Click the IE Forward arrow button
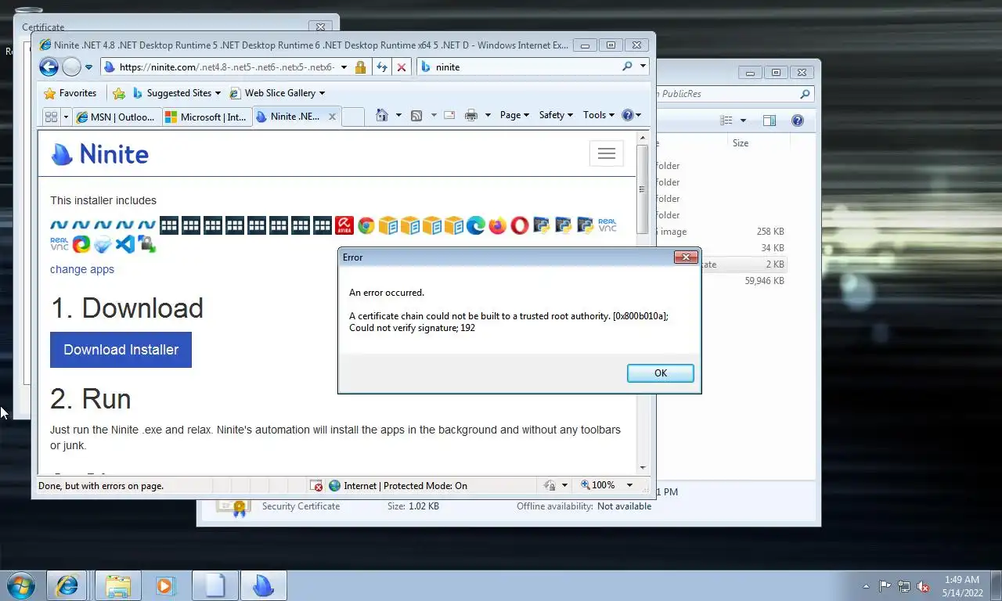This screenshot has width=1002, height=601. click(71, 67)
